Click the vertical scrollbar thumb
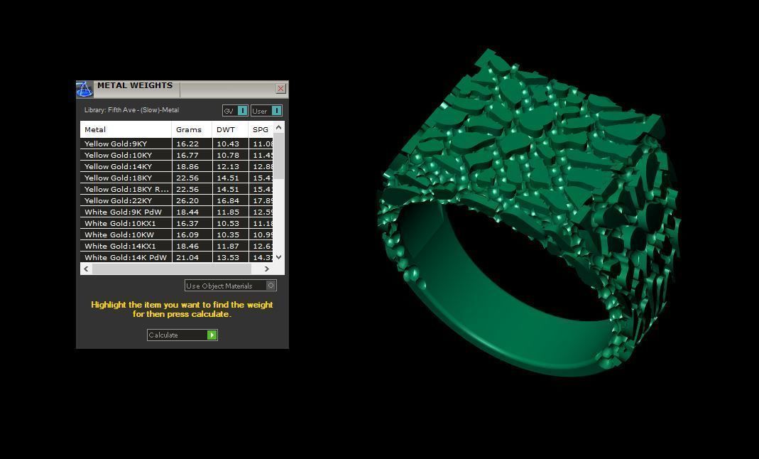 point(279,157)
